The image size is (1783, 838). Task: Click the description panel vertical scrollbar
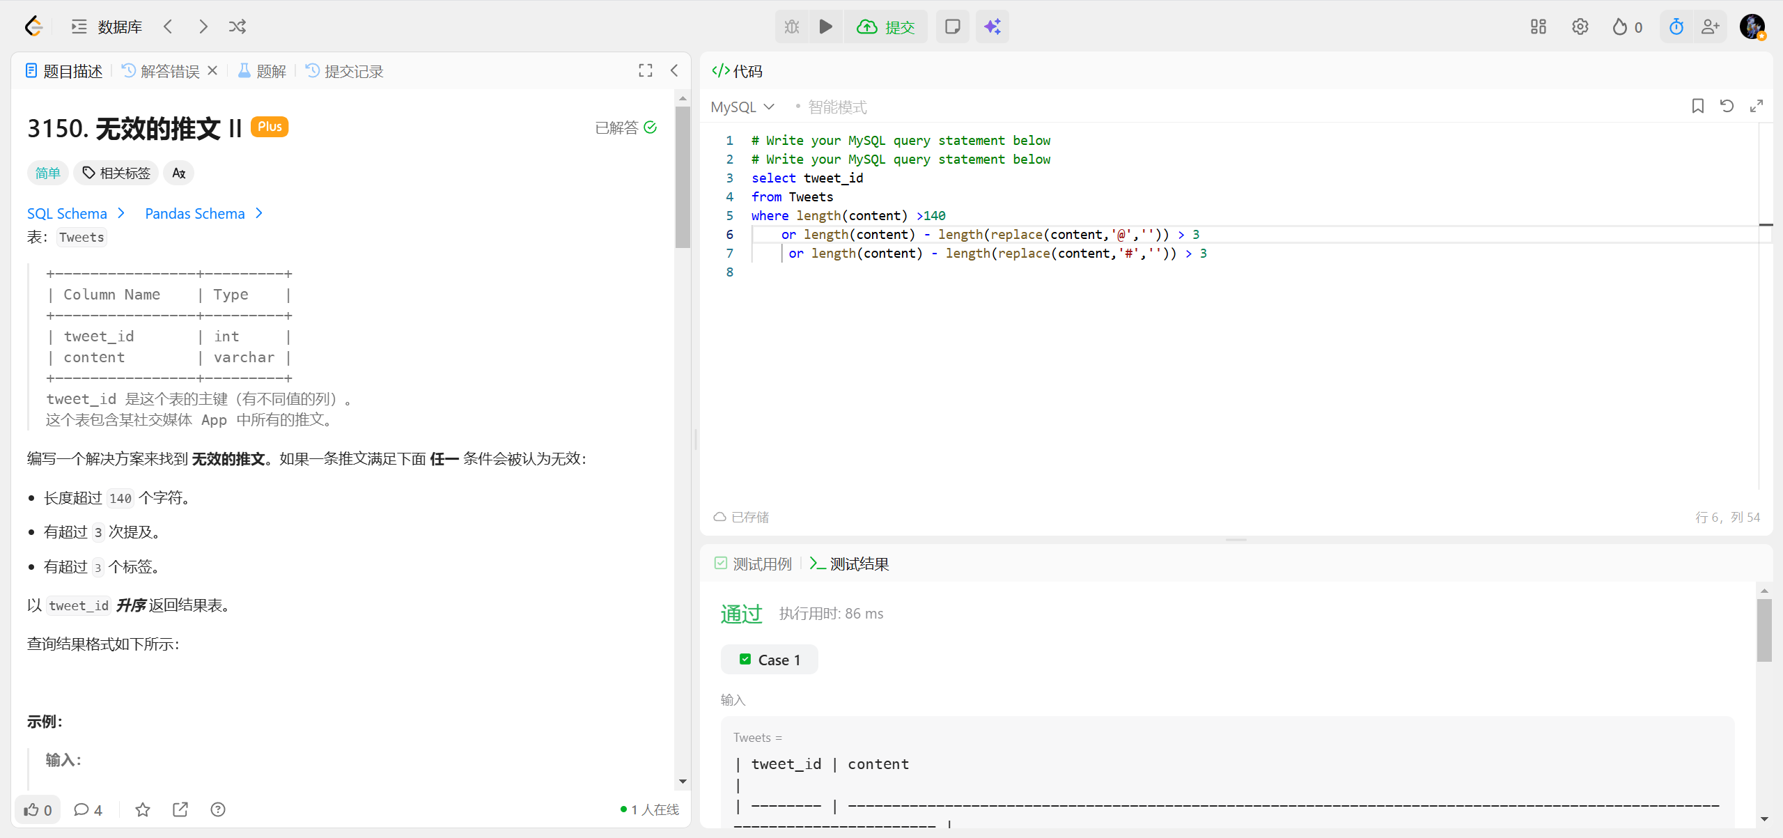click(683, 178)
